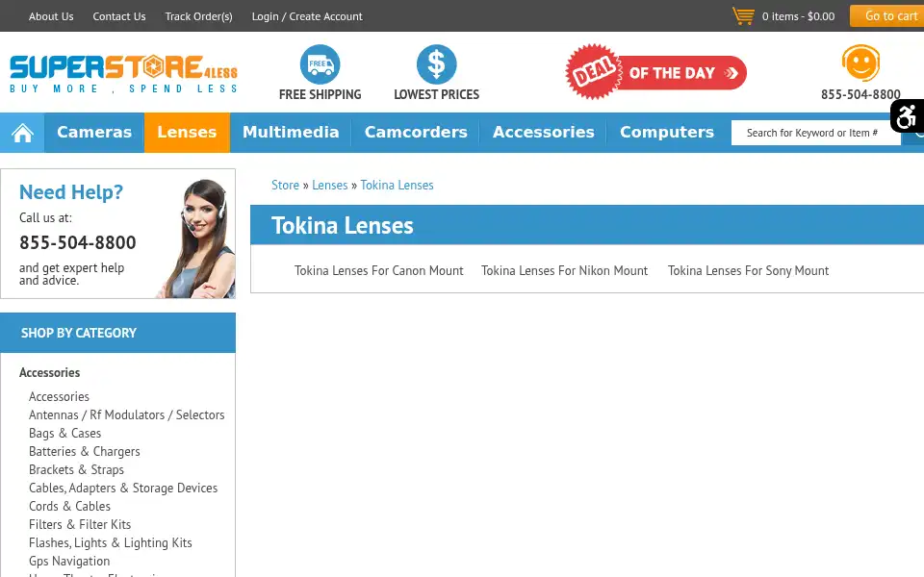924x577 pixels.
Task: Click the phone number under the smiley icon
Action: point(860,94)
